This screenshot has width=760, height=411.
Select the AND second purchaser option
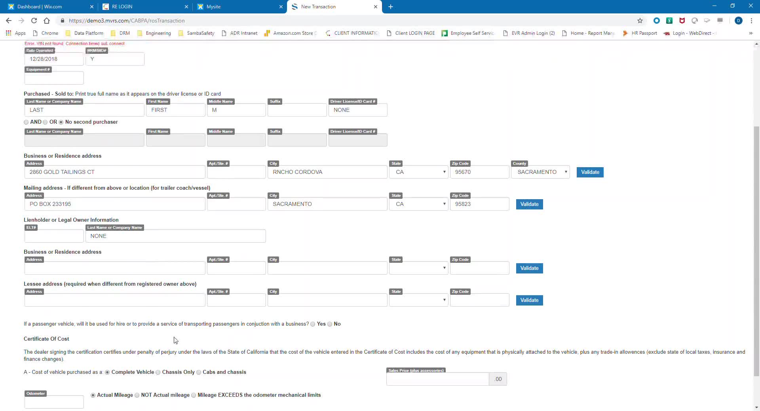27,122
